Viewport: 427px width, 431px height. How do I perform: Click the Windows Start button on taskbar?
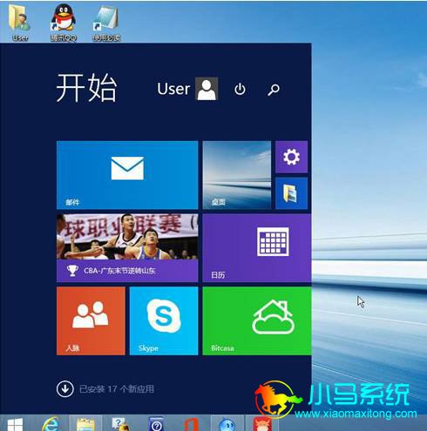coord(15,424)
